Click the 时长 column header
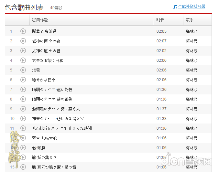This screenshot has width=218, height=172. [x=160, y=20]
